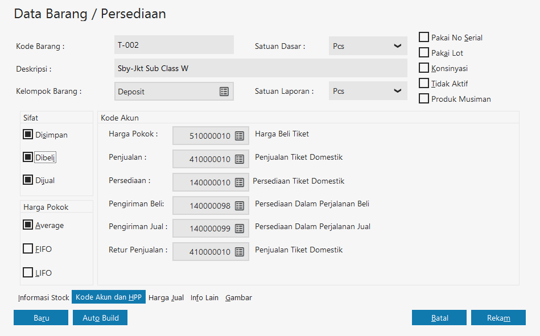Open account lookup icon for Retur Penjualan
The height and width of the screenshot is (336, 540).
[x=240, y=252]
